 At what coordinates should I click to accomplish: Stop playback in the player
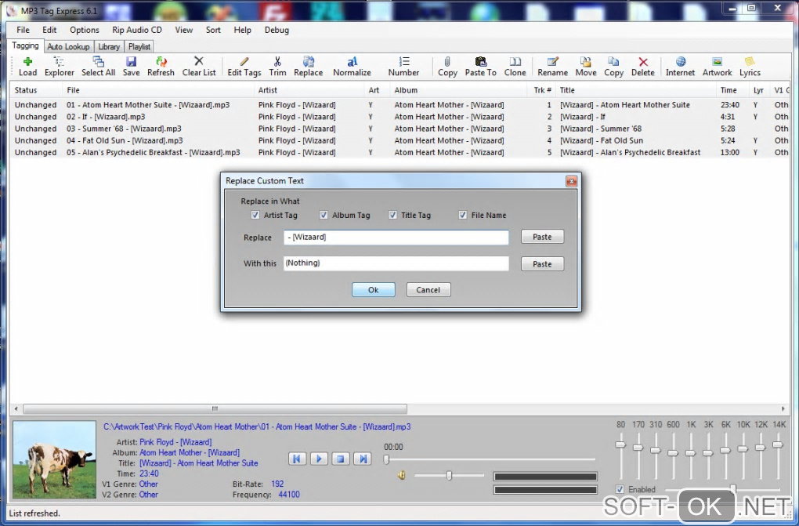(x=341, y=459)
